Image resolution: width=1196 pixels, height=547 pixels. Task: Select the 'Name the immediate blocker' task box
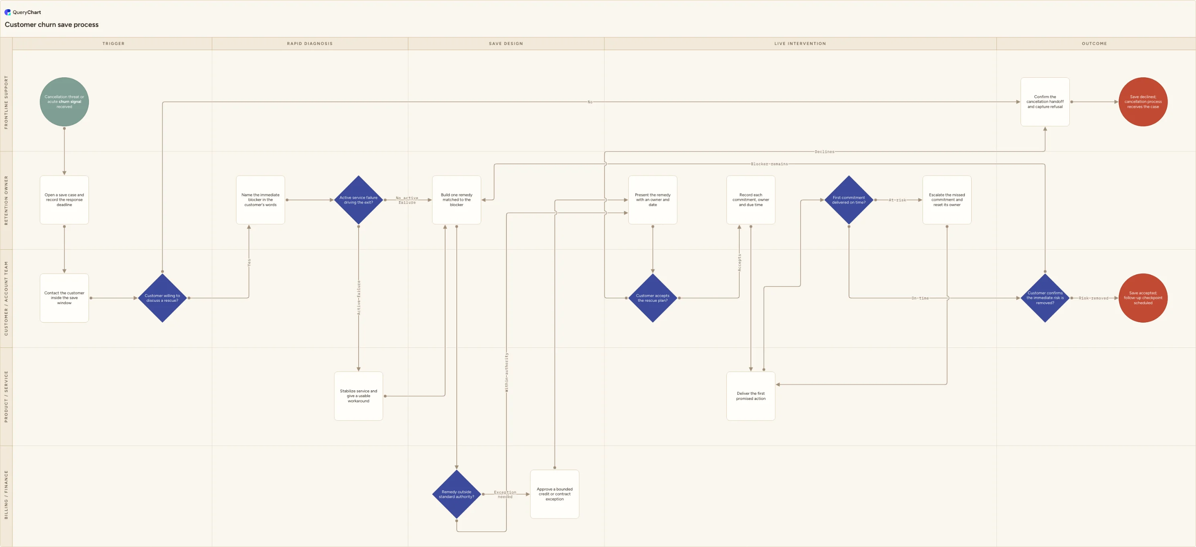click(260, 200)
